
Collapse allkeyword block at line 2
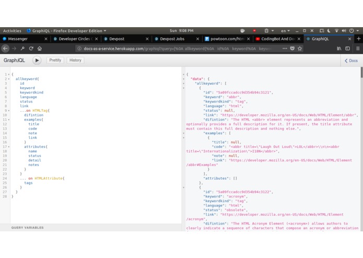(x=9, y=79)
